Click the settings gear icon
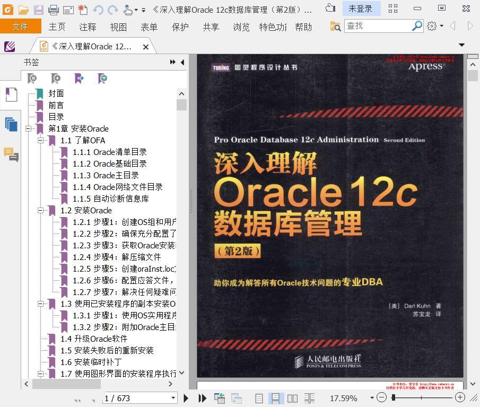This screenshot has height=407, width=480. pos(432,26)
